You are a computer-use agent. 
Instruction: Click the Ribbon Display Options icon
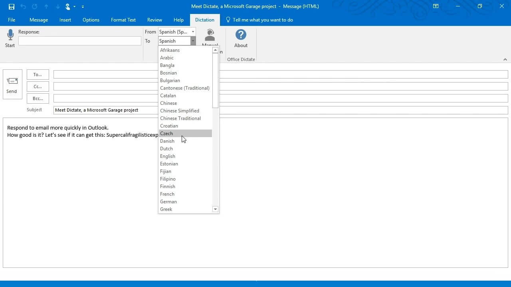pyautogui.click(x=436, y=6)
